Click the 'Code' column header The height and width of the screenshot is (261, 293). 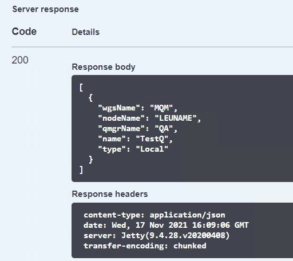point(24,31)
